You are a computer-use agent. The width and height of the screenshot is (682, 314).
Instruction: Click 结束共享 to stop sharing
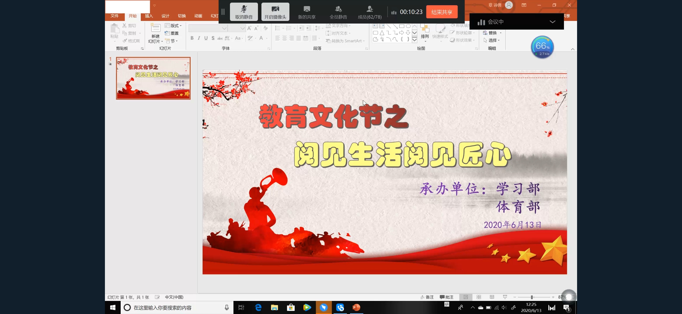click(x=442, y=12)
